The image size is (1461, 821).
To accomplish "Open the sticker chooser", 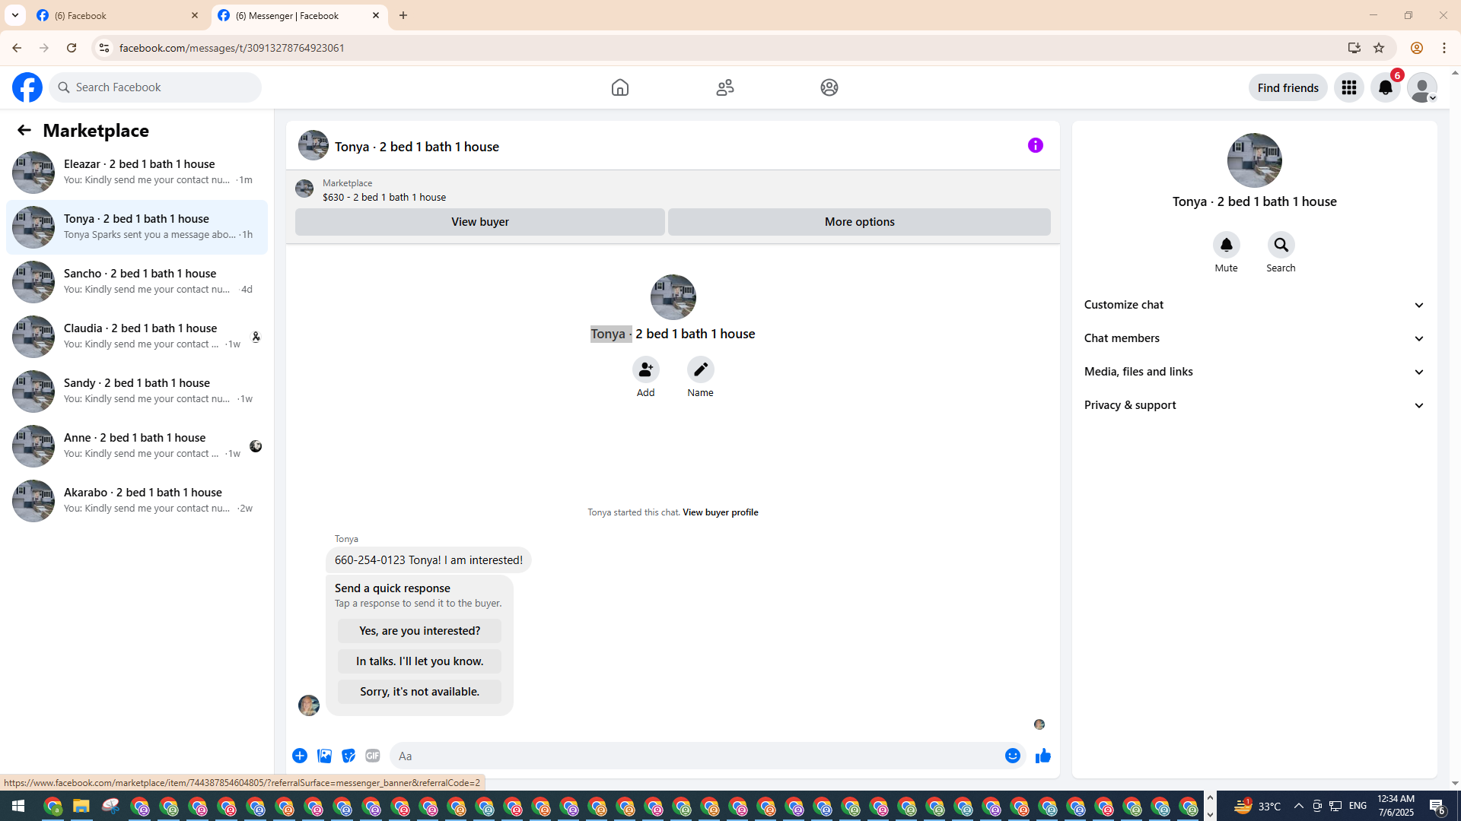I will (349, 756).
